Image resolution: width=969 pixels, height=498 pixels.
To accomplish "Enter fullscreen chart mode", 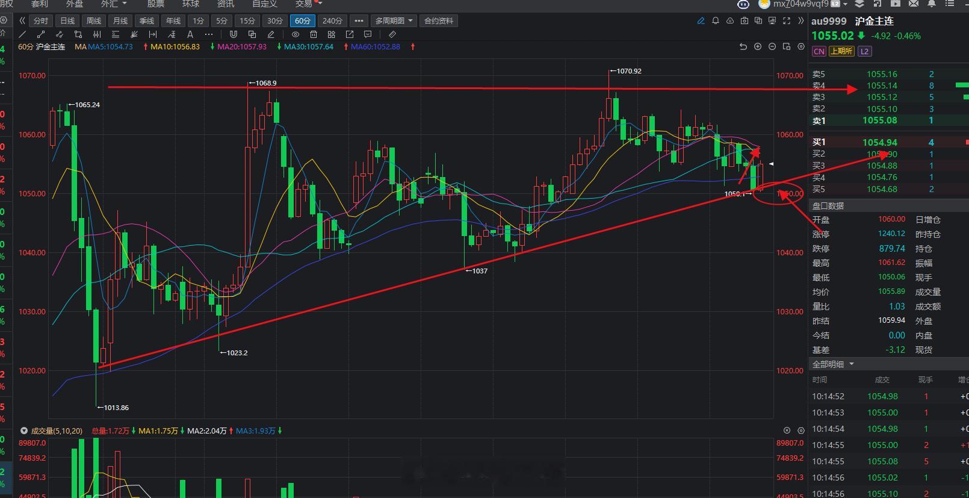I will [x=787, y=20].
